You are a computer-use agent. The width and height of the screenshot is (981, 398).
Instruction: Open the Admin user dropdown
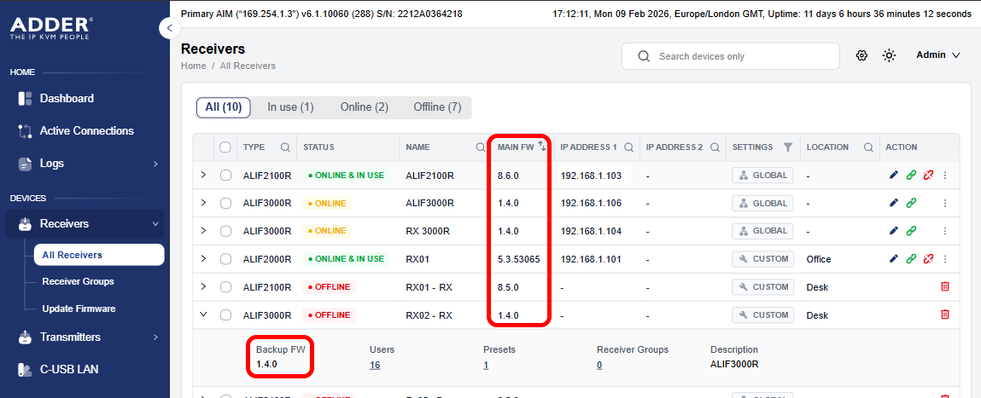point(937,55)
